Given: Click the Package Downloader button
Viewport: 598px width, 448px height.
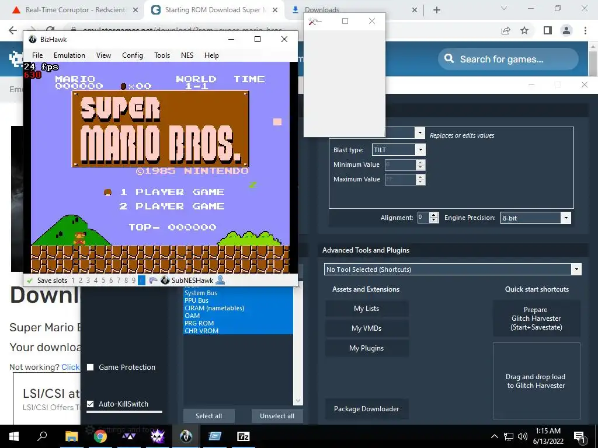Looking at the screenshot, I should pyautogui.click(x=367, y=409).
